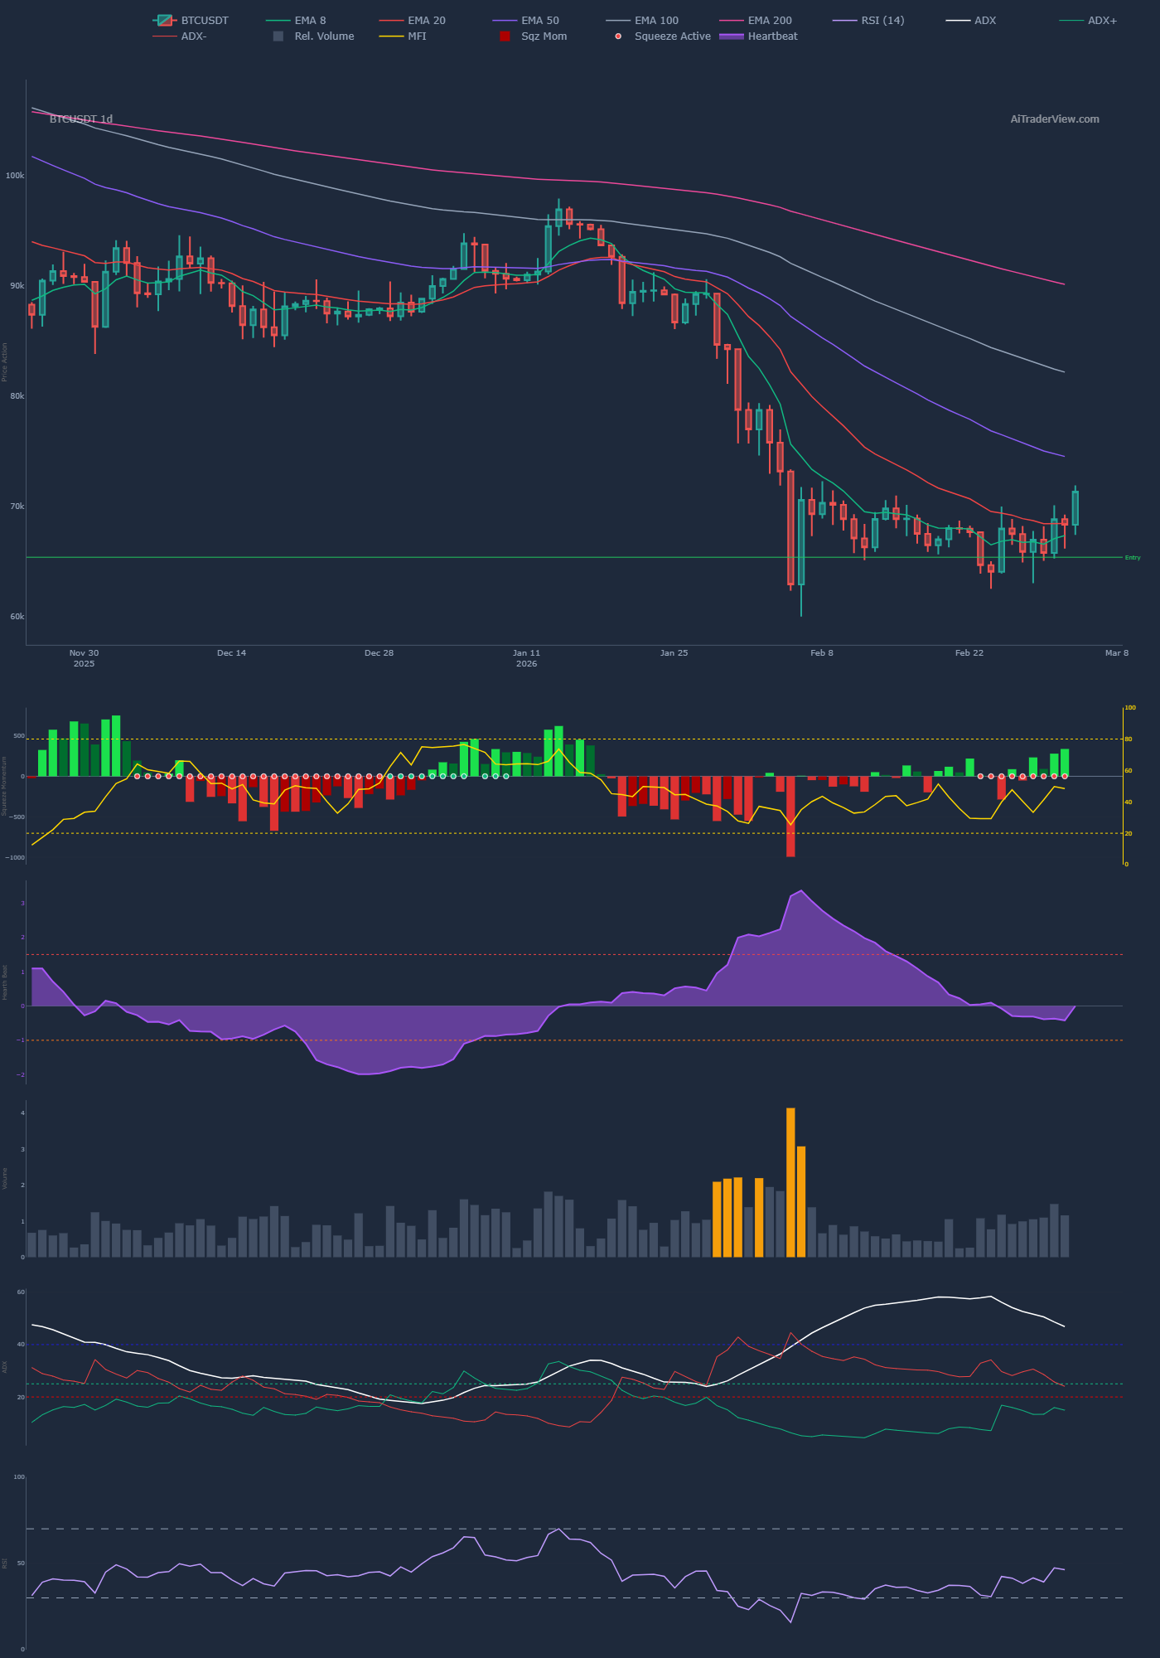Click the ADX- legend line marker

point(165,36)
